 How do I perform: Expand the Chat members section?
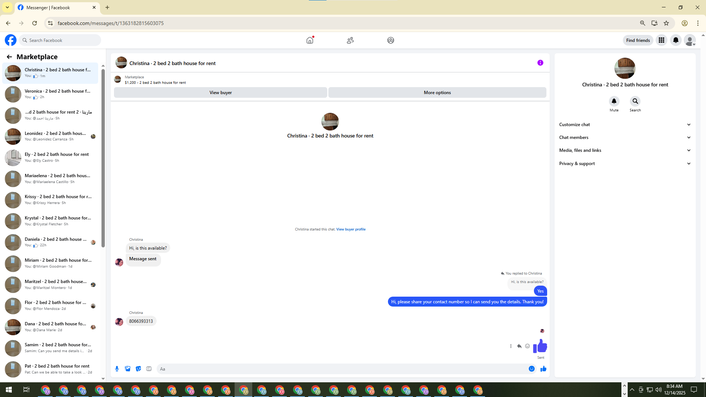[625, 137]
